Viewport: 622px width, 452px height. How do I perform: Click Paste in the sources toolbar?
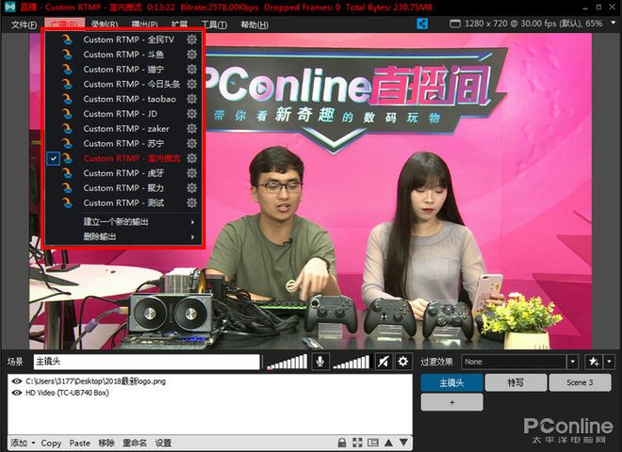(x=80, y=443)
